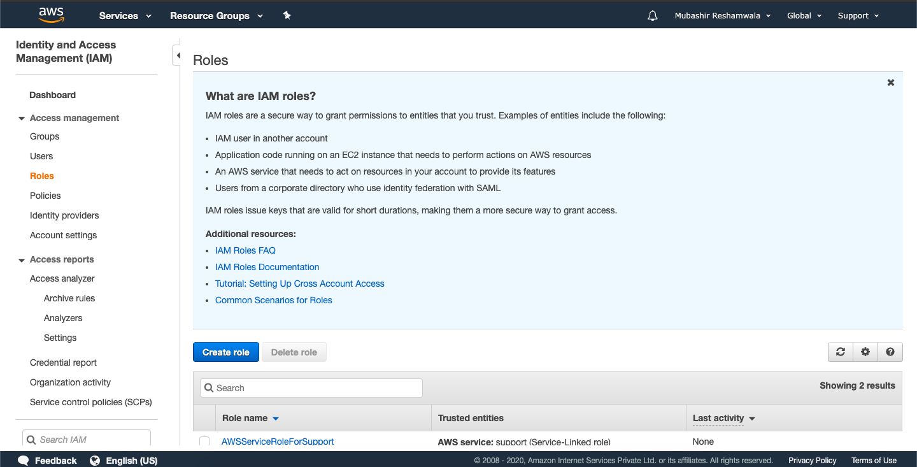Click the What are IAM roles? heading
The width and height of the screenshot is (917, 467).
tap(261, 96)
